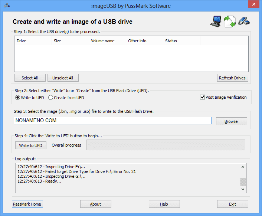This screenshot has width=262, height=216.
Task: Click the Volume name column header
Action: coord(107,41)
